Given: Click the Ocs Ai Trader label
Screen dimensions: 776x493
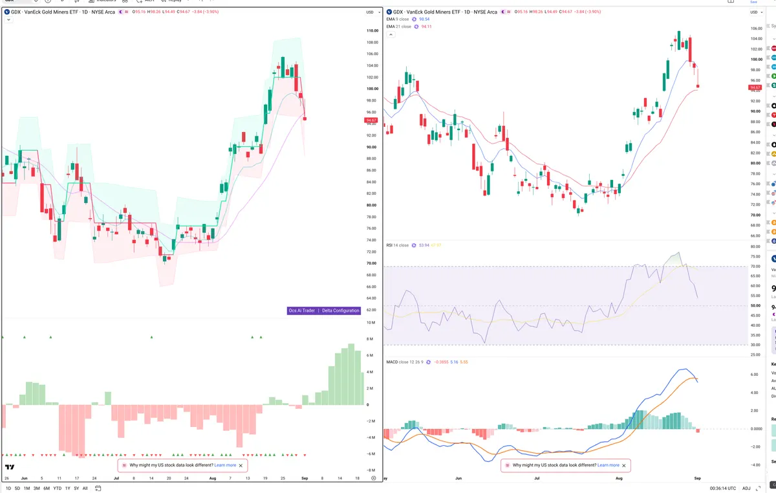Looking at the screenshot, I should (x=302, y=311).
